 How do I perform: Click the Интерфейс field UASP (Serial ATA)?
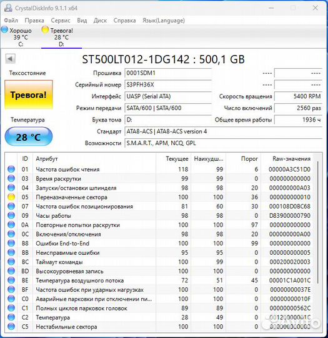coord(168,96)
